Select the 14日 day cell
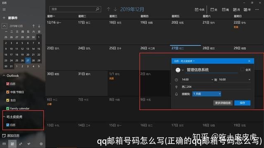 tap(92, 134)
